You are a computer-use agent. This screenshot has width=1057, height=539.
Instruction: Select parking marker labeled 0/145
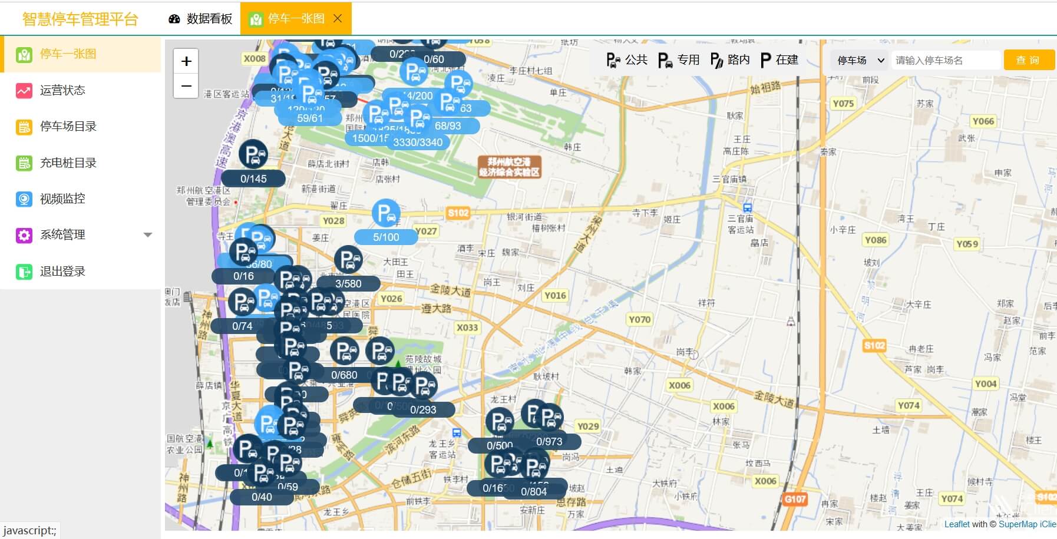coord(253,155)
